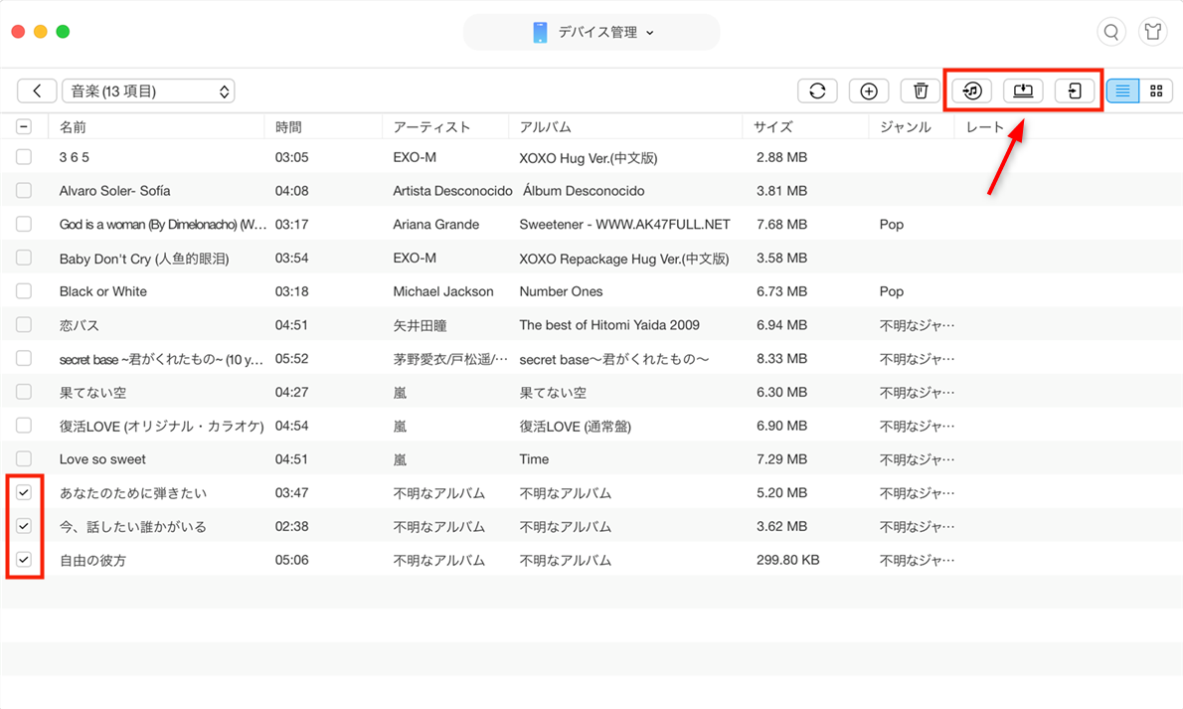Switch to list view

tap(1122, 91)
